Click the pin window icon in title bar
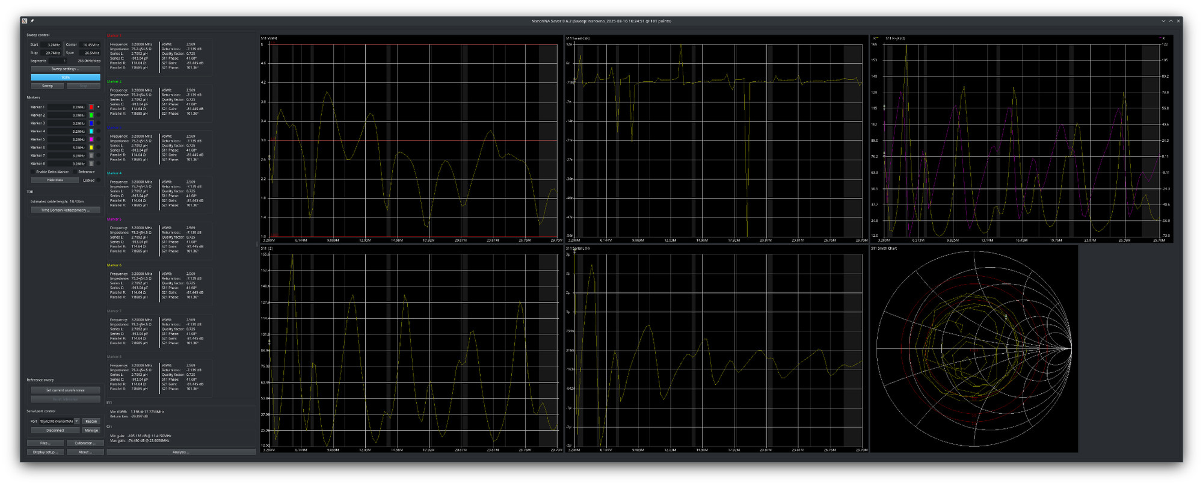The width and height of the screenshot is (1203, 486). 32,21
